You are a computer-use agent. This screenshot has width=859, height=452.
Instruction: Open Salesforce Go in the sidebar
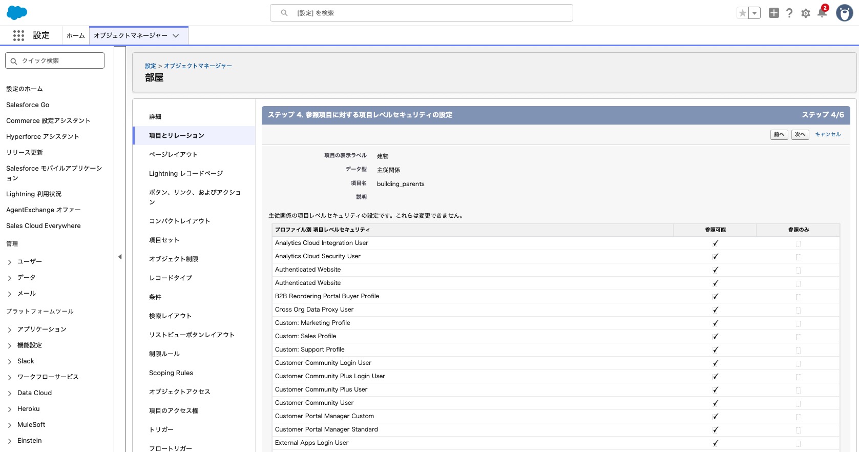(28, 105)
